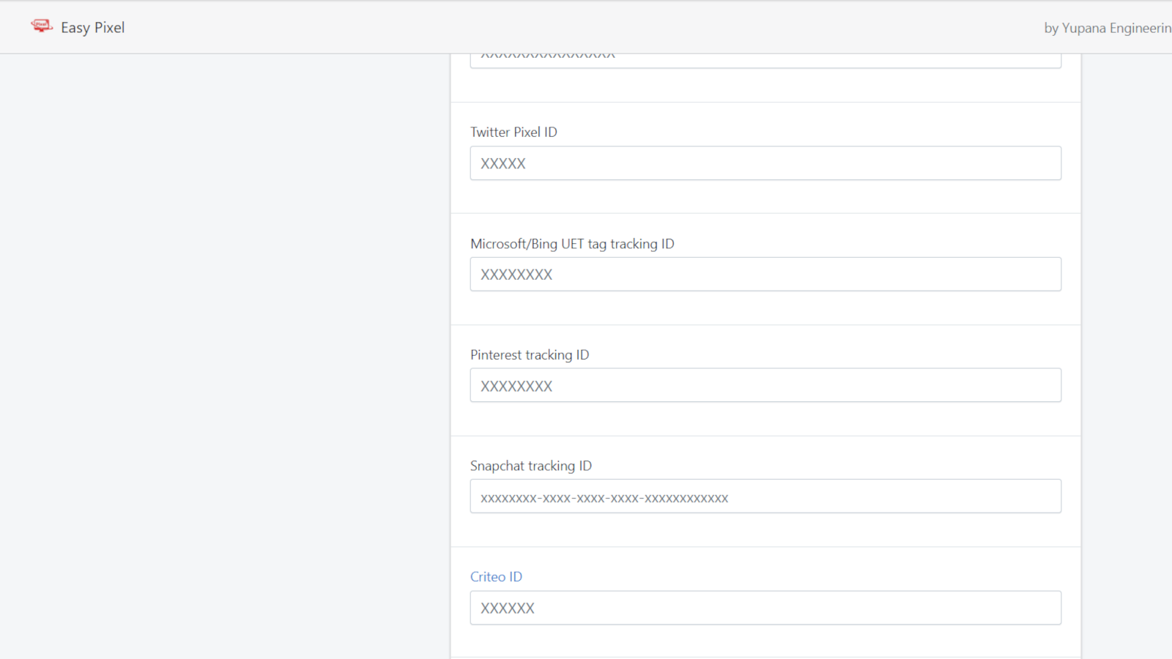Click the Twitter Pixel ID label

pyautogui.click(x=513, y=132)
